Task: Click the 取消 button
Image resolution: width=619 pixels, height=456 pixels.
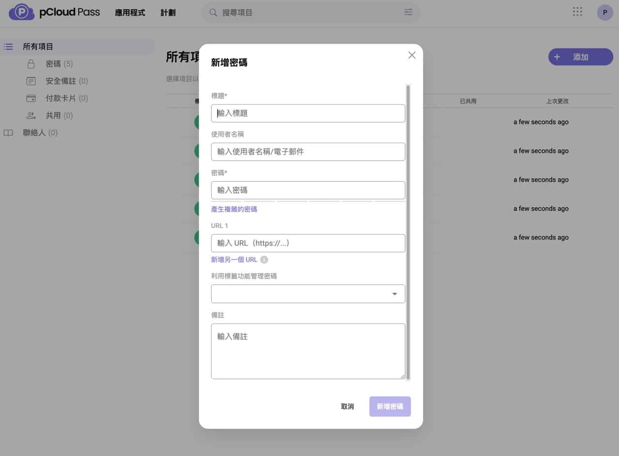Action: (x=347, y=407)
